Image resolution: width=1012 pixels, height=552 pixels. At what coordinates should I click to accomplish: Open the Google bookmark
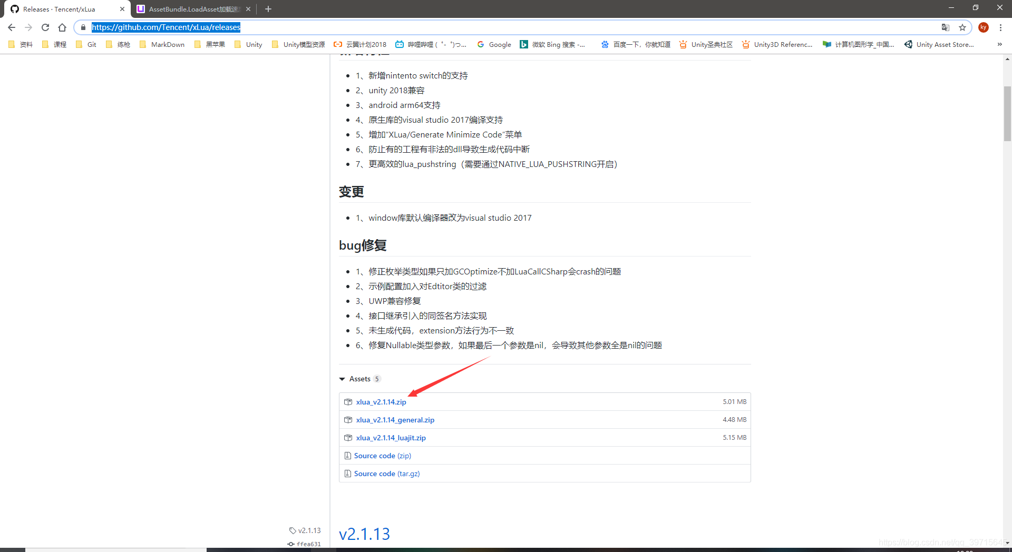tap(494, 44)
